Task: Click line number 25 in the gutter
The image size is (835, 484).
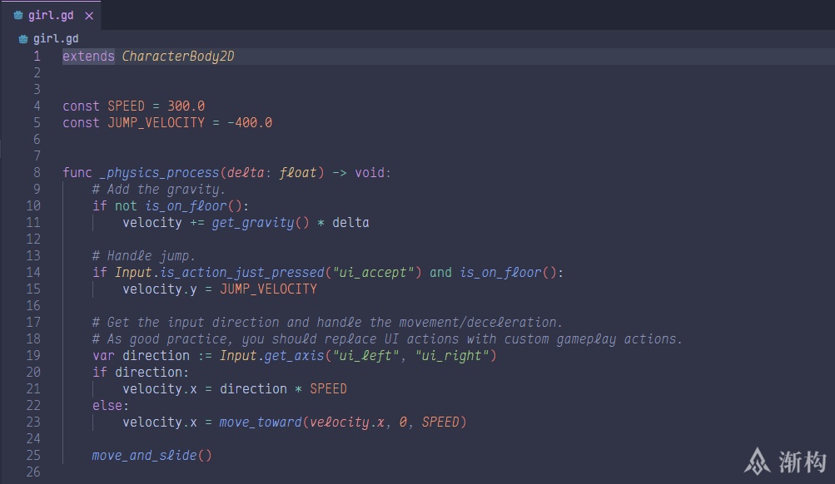Action: (33, 456)
